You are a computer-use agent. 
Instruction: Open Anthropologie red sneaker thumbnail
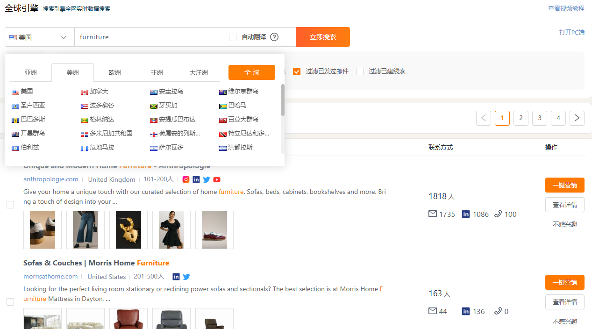214,230
